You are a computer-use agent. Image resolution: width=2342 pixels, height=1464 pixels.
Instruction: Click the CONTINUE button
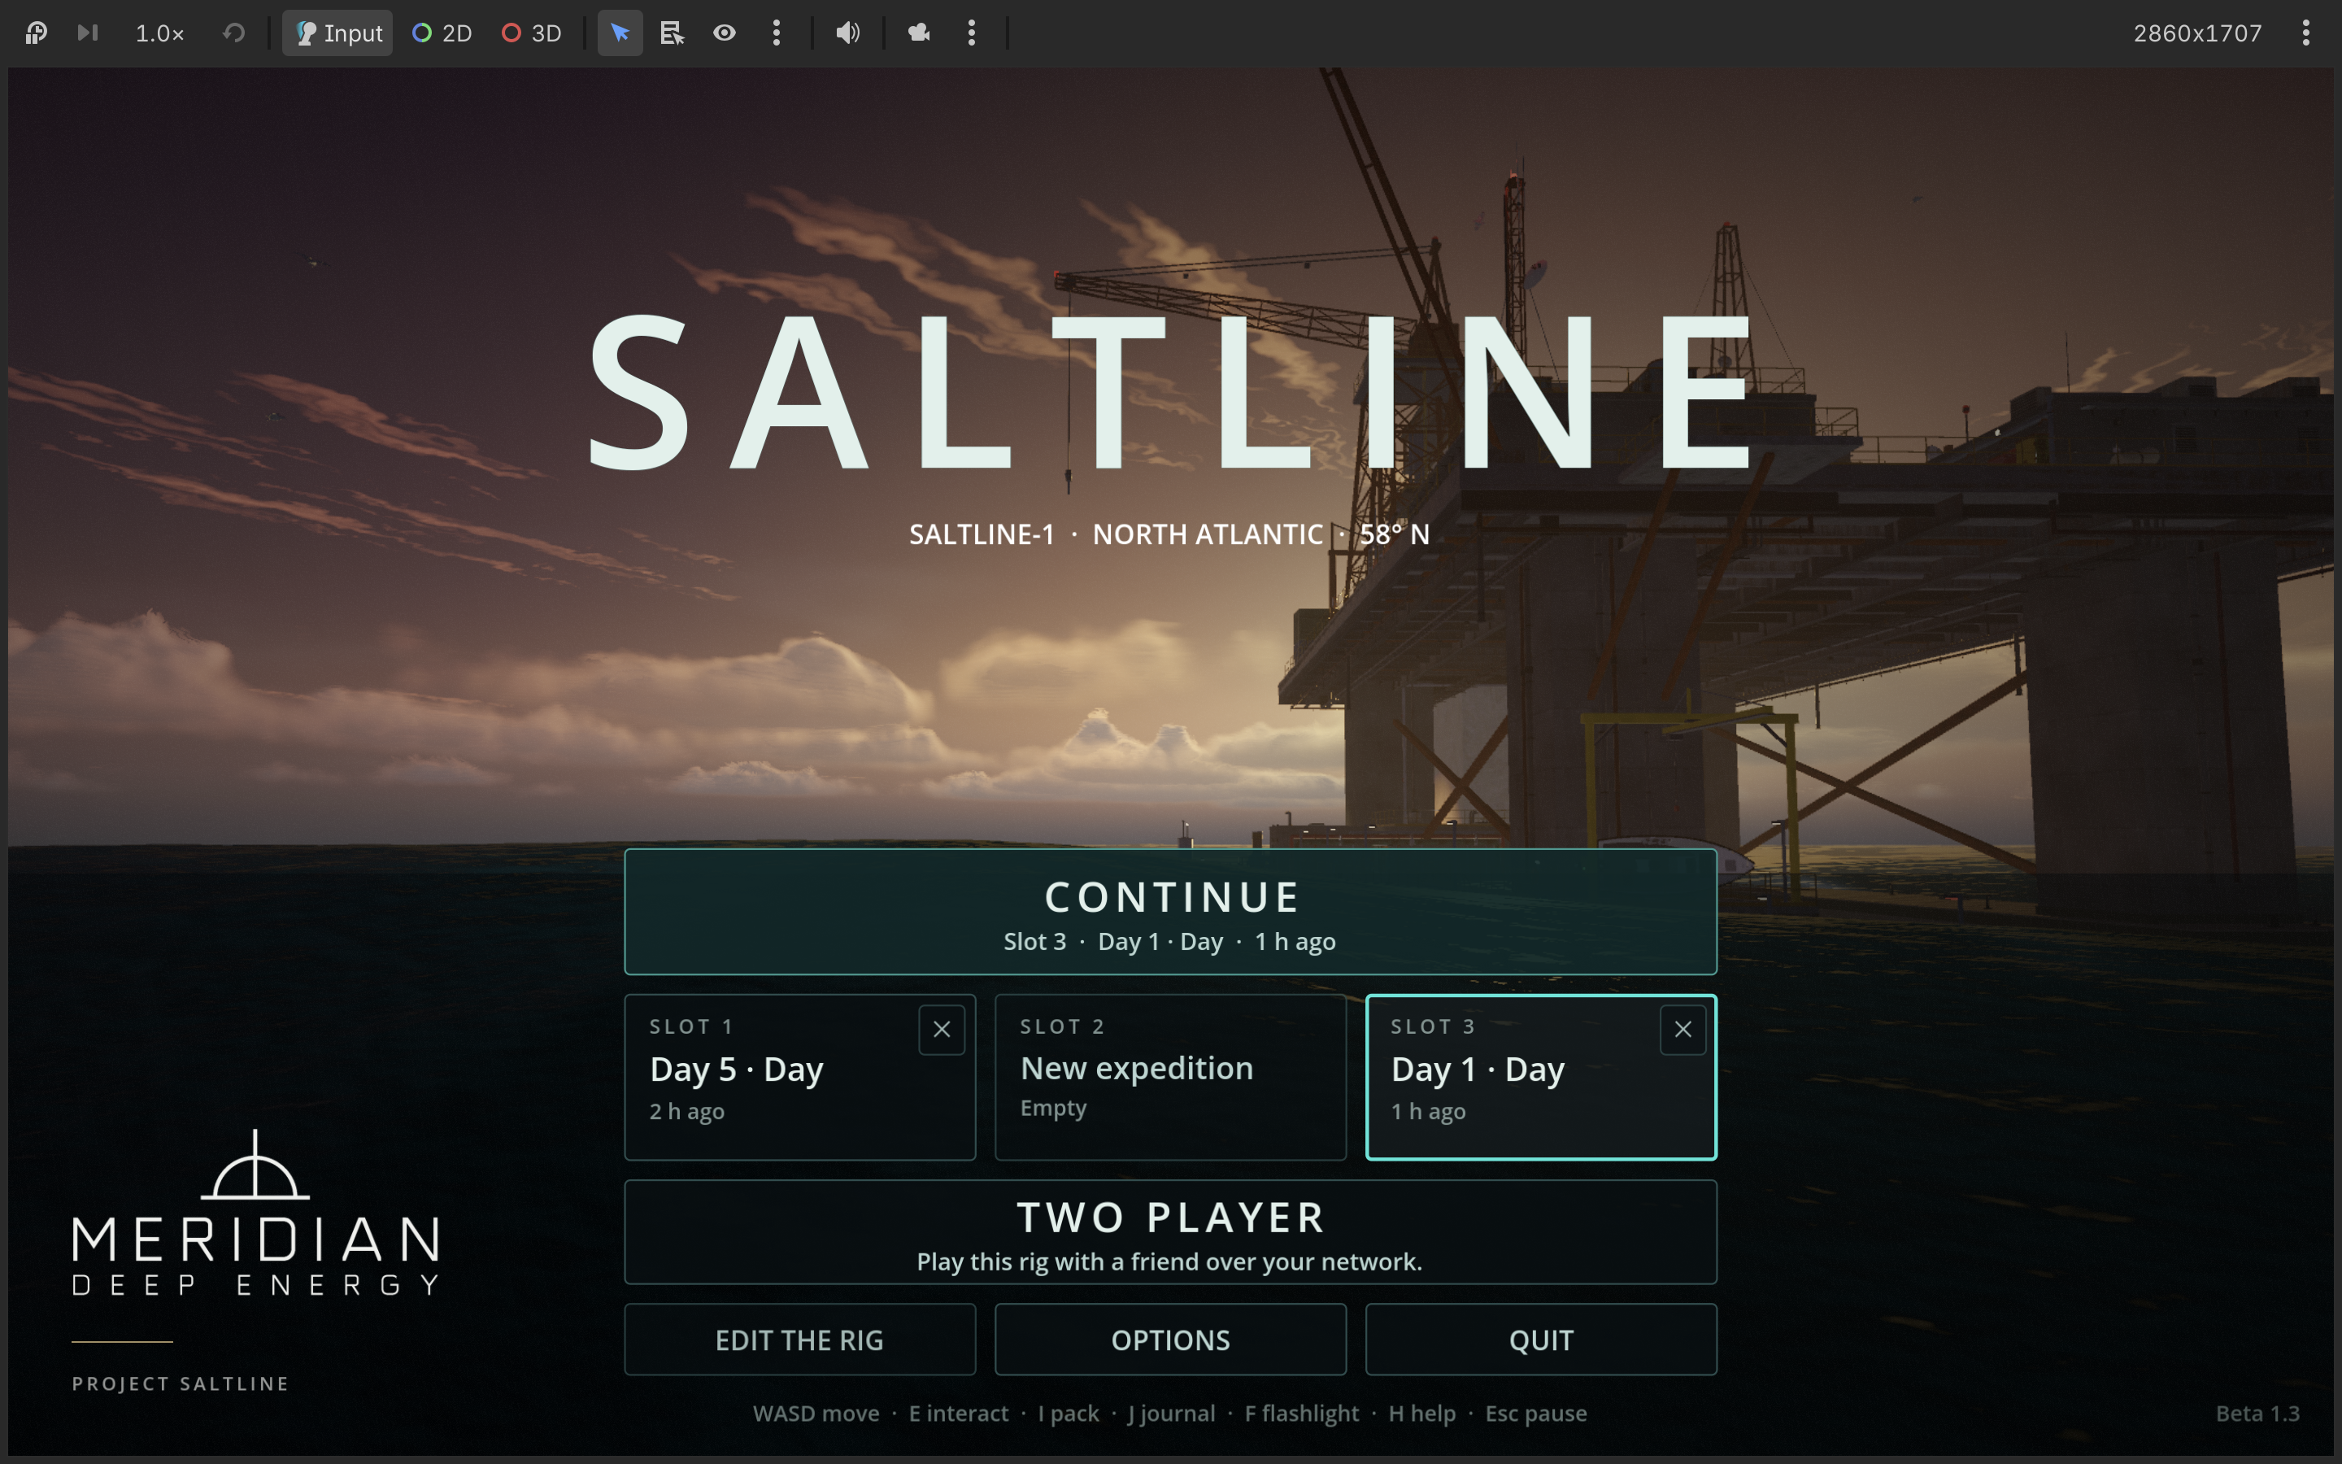coord(1171,912)
